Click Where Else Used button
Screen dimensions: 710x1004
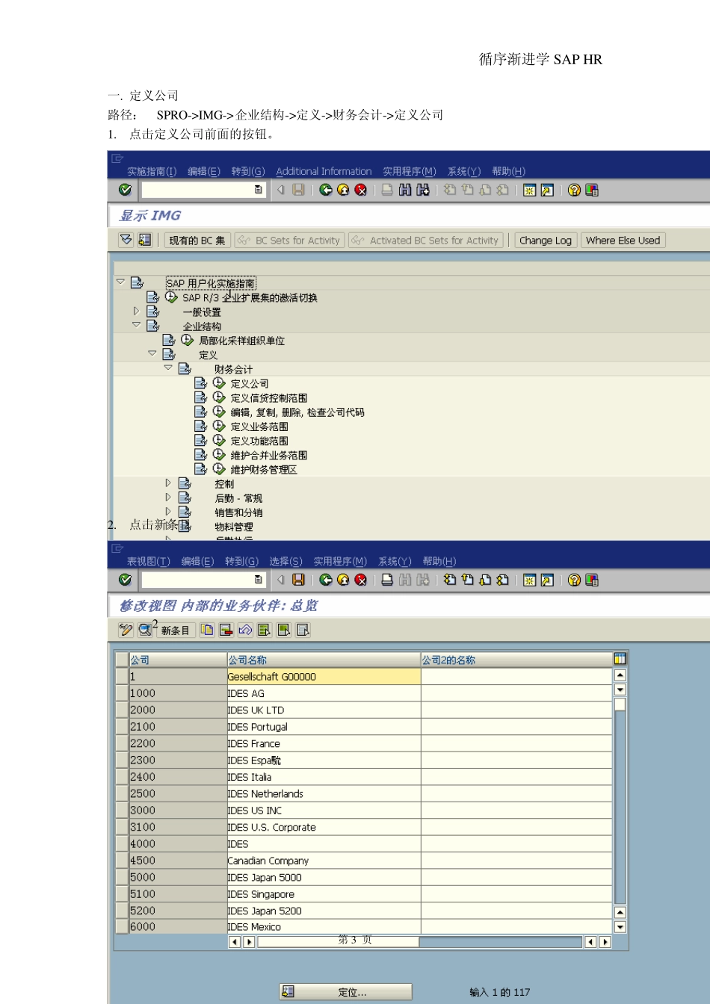click(x=623, y=240)
